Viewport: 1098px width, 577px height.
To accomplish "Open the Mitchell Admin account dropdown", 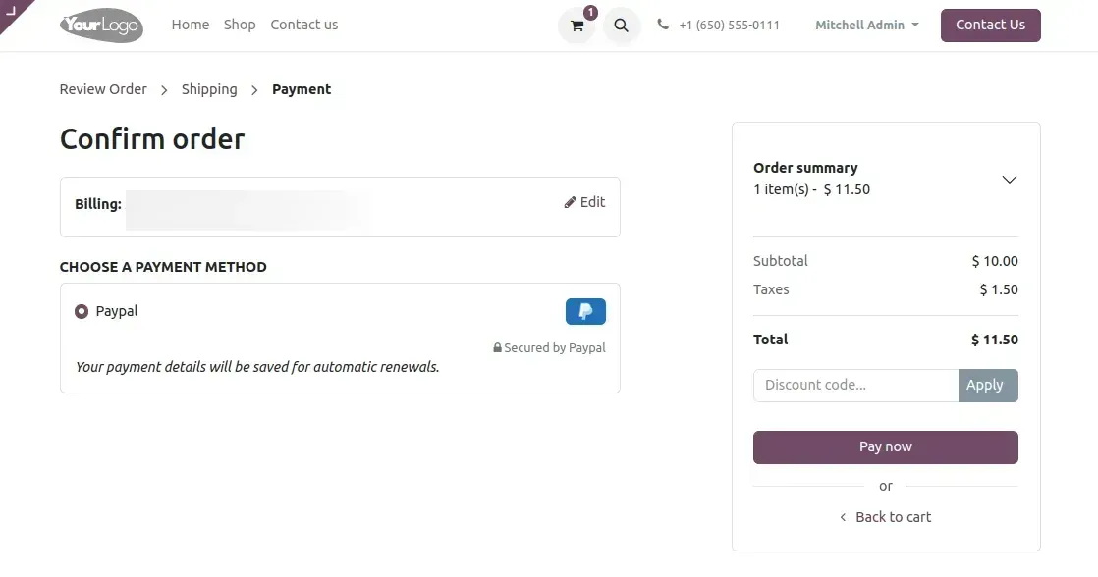I will tap(866, 25).
